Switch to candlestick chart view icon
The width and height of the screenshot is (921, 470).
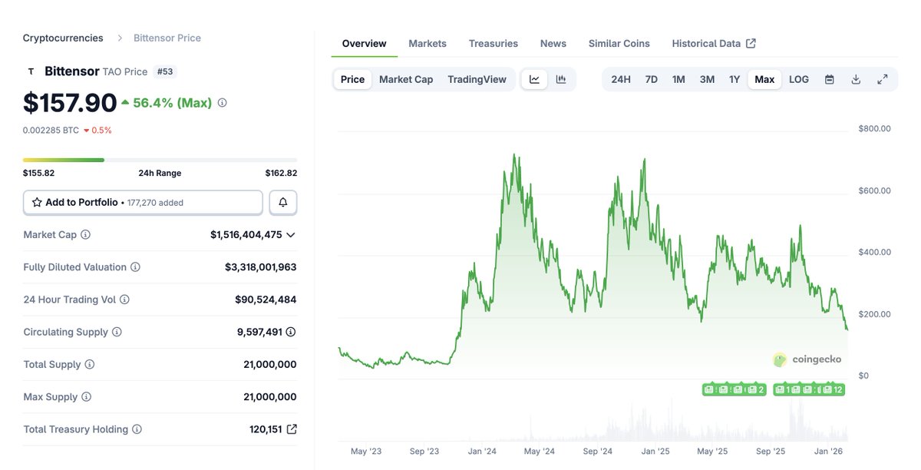pos(561,79)
